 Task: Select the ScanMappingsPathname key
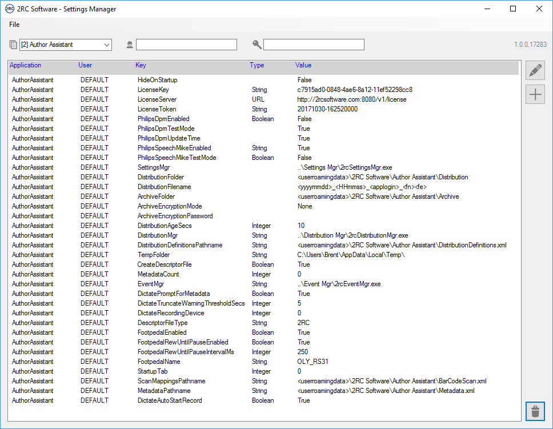pos(171,380)
